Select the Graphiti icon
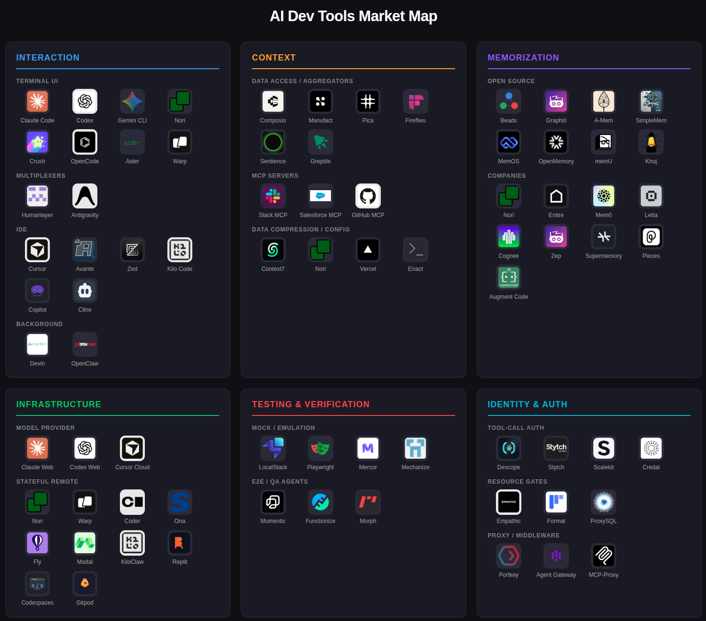 click(x=556, y=101)
